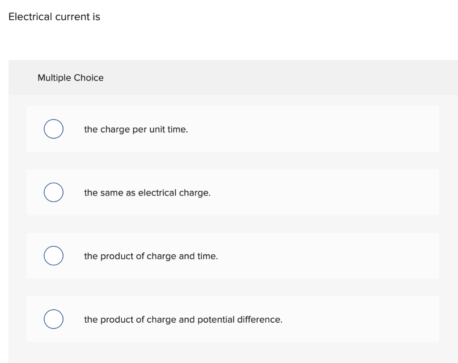Viewport: 458px width, 363px height.
Task: Select radio button for 'the same as electrical charge'
Action: (53, 192)
